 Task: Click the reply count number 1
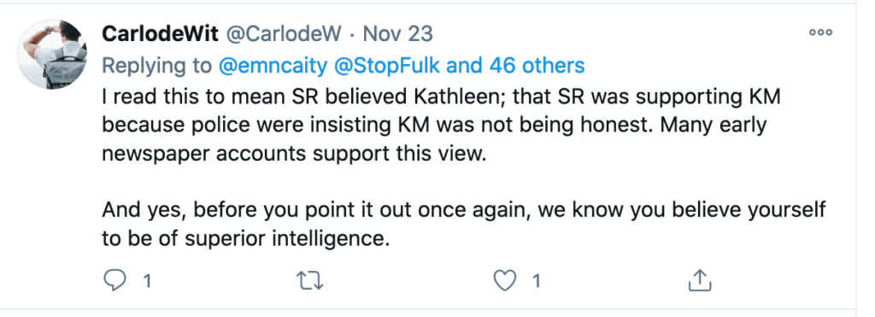click(x=147, y=281)
